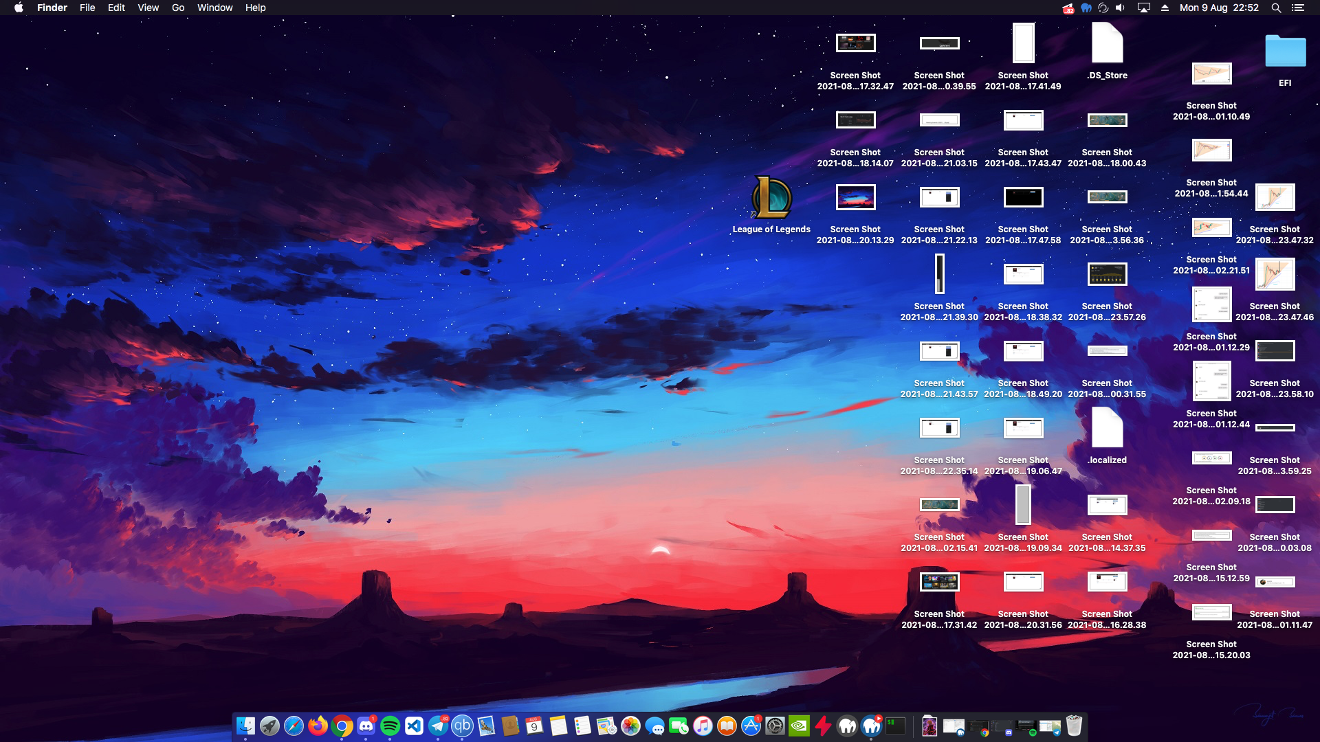Screen dimensions: 1320x742
Task: Click the minimized Chrome window in Dock
Action: (x=978, y=726)
